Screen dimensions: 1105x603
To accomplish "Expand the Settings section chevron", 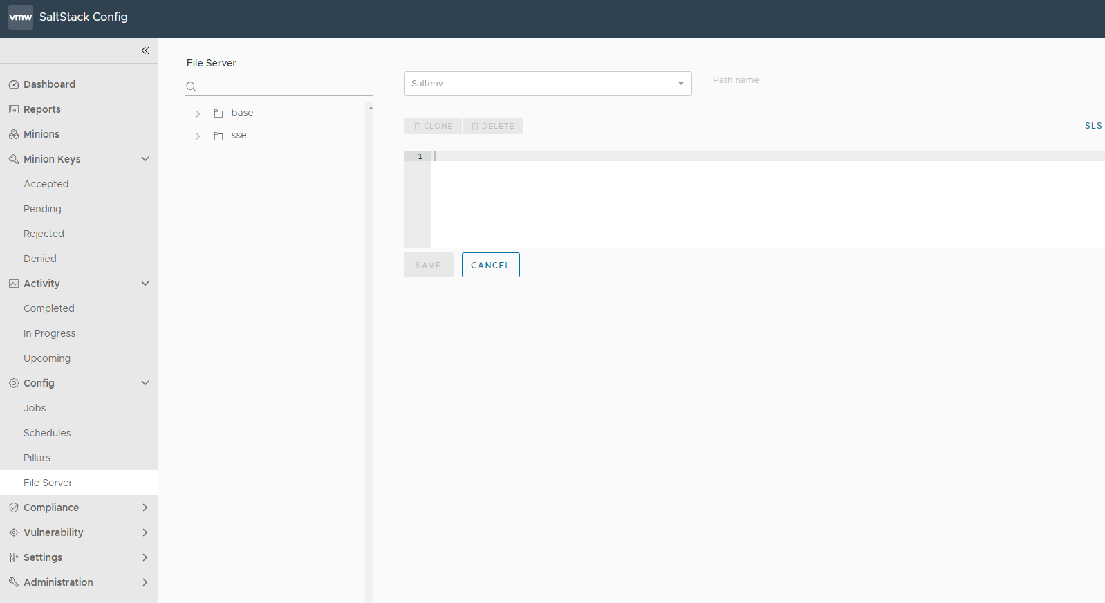I will [x=145, y=557].
